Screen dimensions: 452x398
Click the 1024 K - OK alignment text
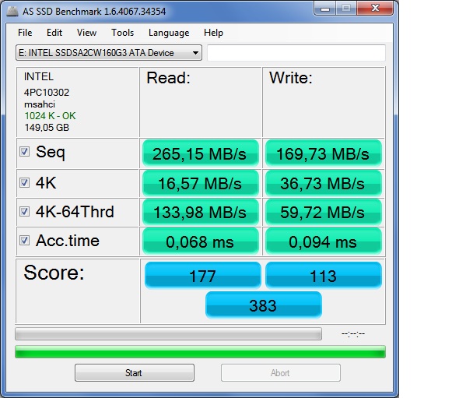coord(50,116)
